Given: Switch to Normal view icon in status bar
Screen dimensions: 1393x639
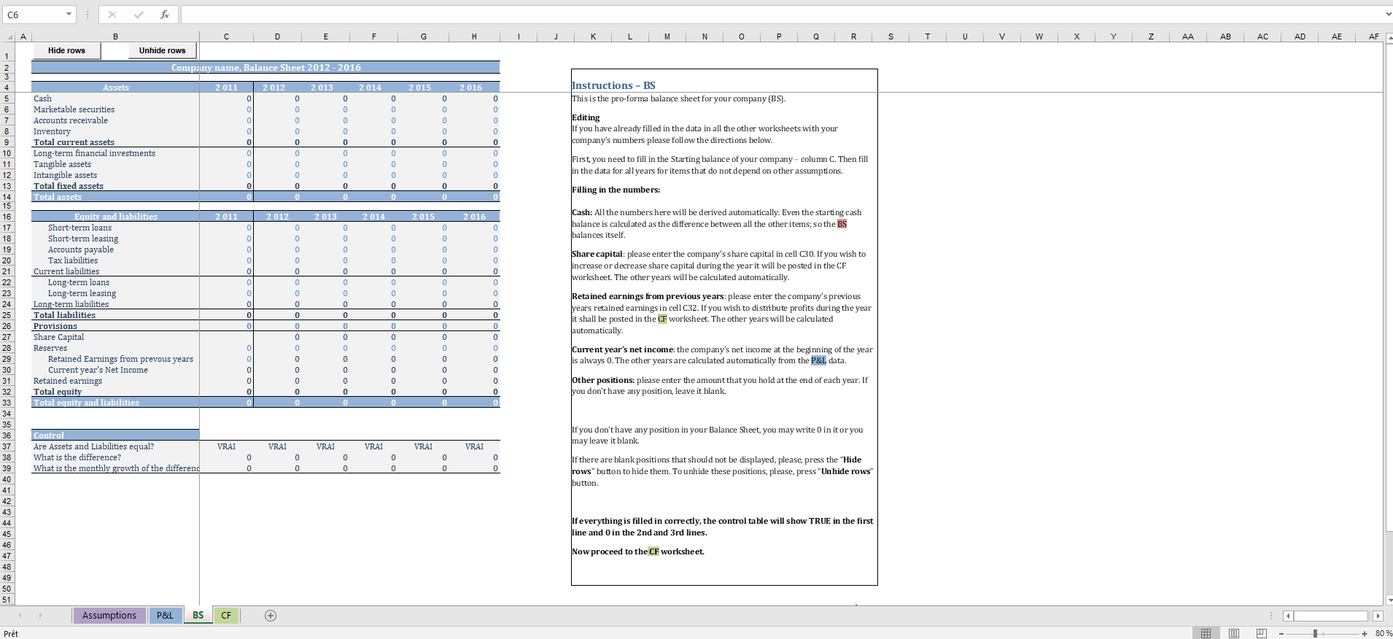Looking at the screenshot, I should click(1206, 633).
